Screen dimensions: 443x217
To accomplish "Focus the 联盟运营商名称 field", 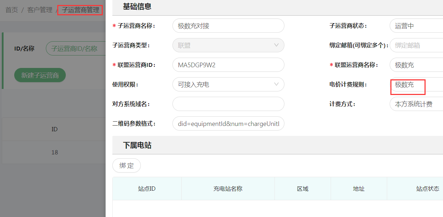I will pyautogui.click(x=416, y=65).
